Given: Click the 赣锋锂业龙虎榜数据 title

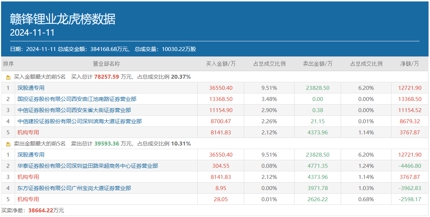Looking at the screenshot, I should click(x=63, y=19).
